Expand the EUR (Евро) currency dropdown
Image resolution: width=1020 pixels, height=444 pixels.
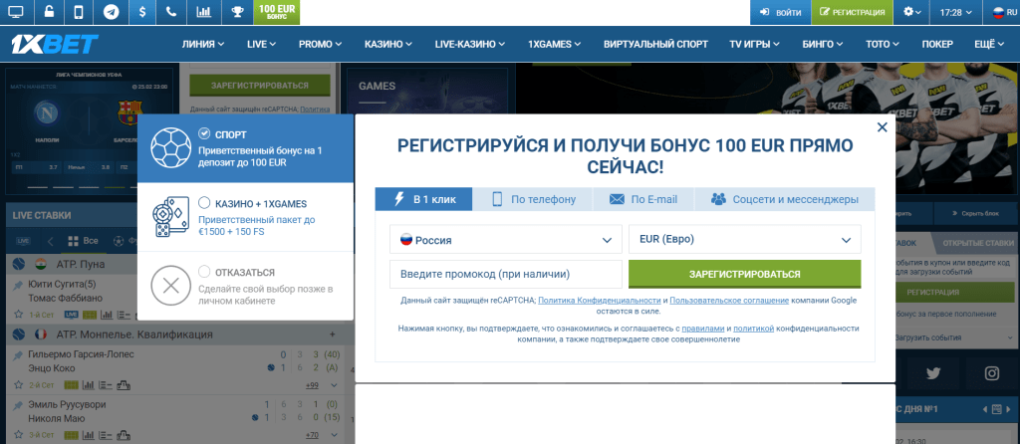pyautogui.click(x=744, y=240)
